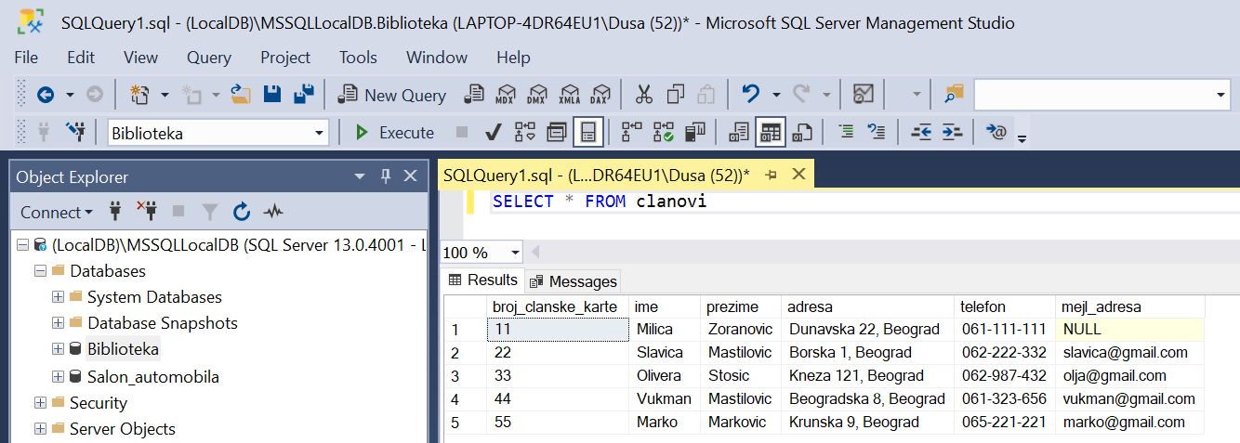
Task: Undo the last action
Action: [x=750, y=94]
